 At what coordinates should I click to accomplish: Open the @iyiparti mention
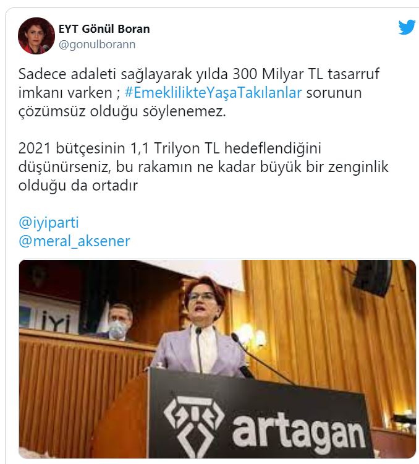(48, 223)
